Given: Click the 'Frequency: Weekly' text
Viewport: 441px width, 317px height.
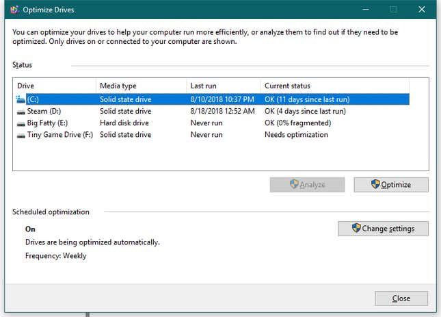Looking at the screenshot, I should 55,256.
